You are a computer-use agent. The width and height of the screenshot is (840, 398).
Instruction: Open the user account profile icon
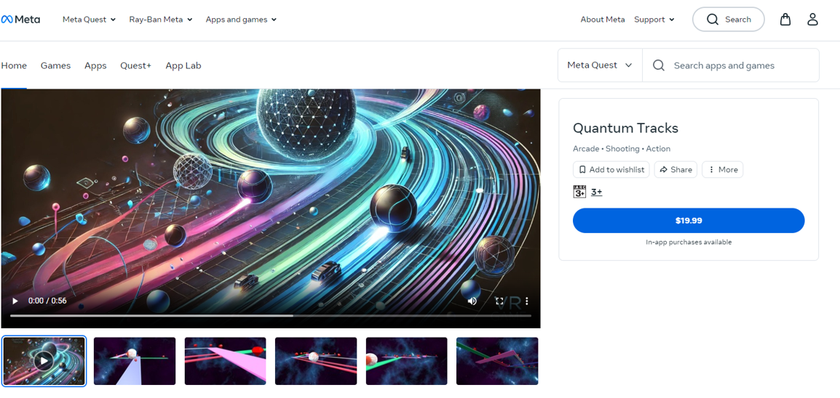pos(812,20)
